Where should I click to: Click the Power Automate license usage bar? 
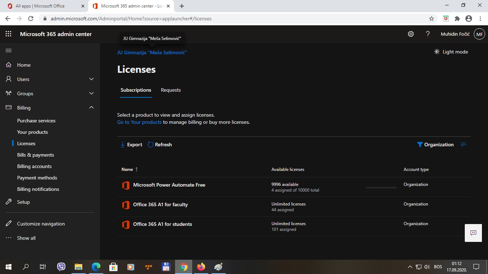381,187
